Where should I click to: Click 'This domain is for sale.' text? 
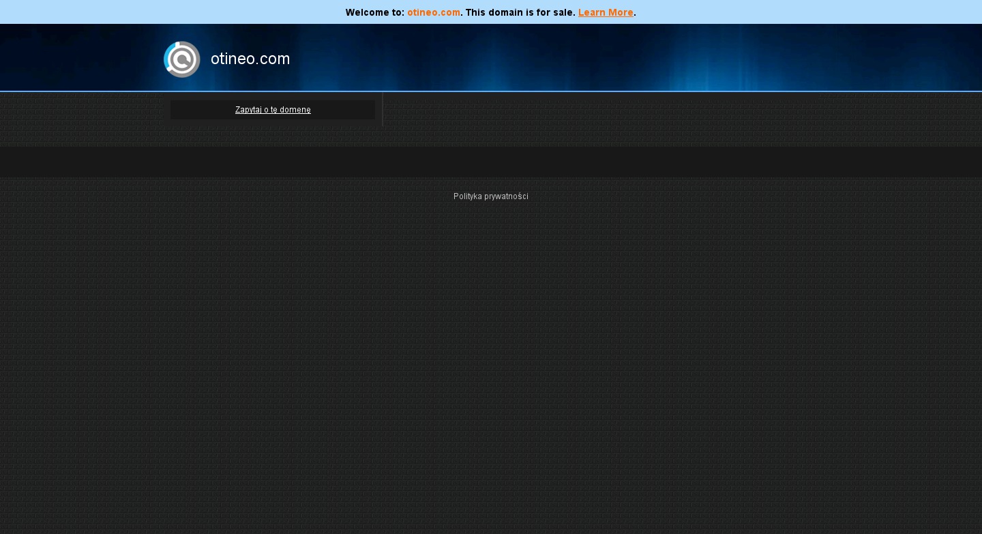coord(520,12)
